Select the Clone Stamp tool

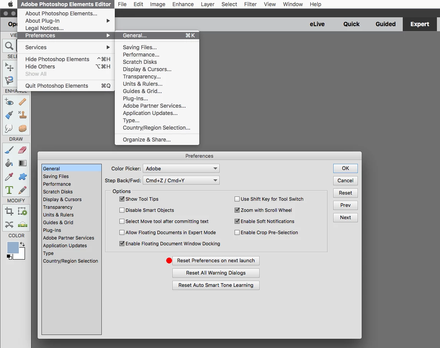[x=22, y=115]
